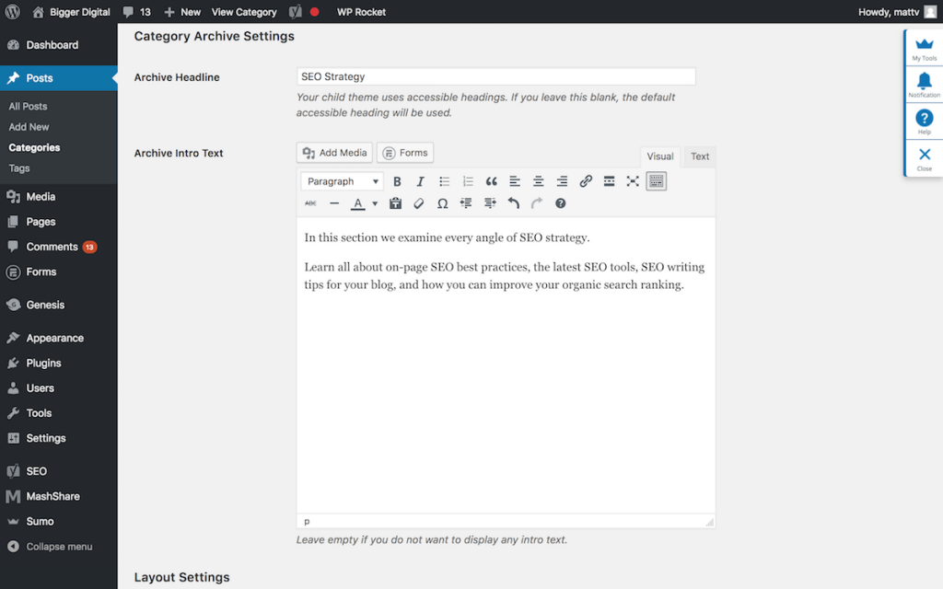Image resolution: width=943 pixels, height=589 pixels.
Task: Go to All Posts
Action: 28,107
